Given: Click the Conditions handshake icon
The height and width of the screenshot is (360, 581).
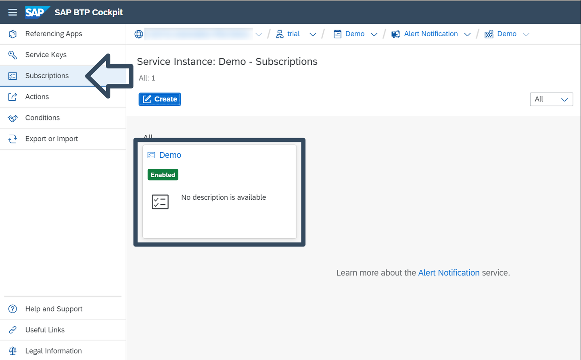Looking at the screenshot, I should click(x=13, y=118).
